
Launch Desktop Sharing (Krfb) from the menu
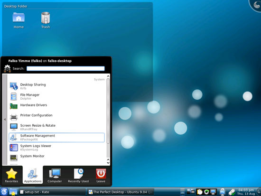56,86
